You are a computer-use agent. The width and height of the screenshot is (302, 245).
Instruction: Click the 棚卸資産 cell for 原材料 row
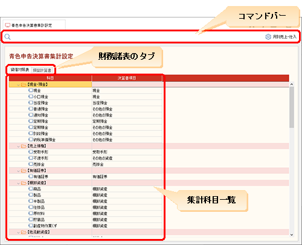pos(127,214)
